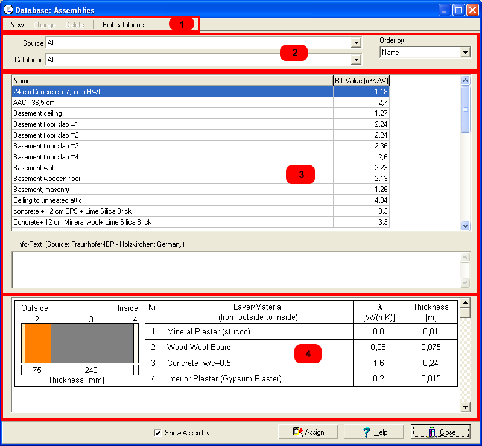Screen dimensions: 482x446
Task: Select Basement floor slab #3
Action: click(x=200, y=146)
